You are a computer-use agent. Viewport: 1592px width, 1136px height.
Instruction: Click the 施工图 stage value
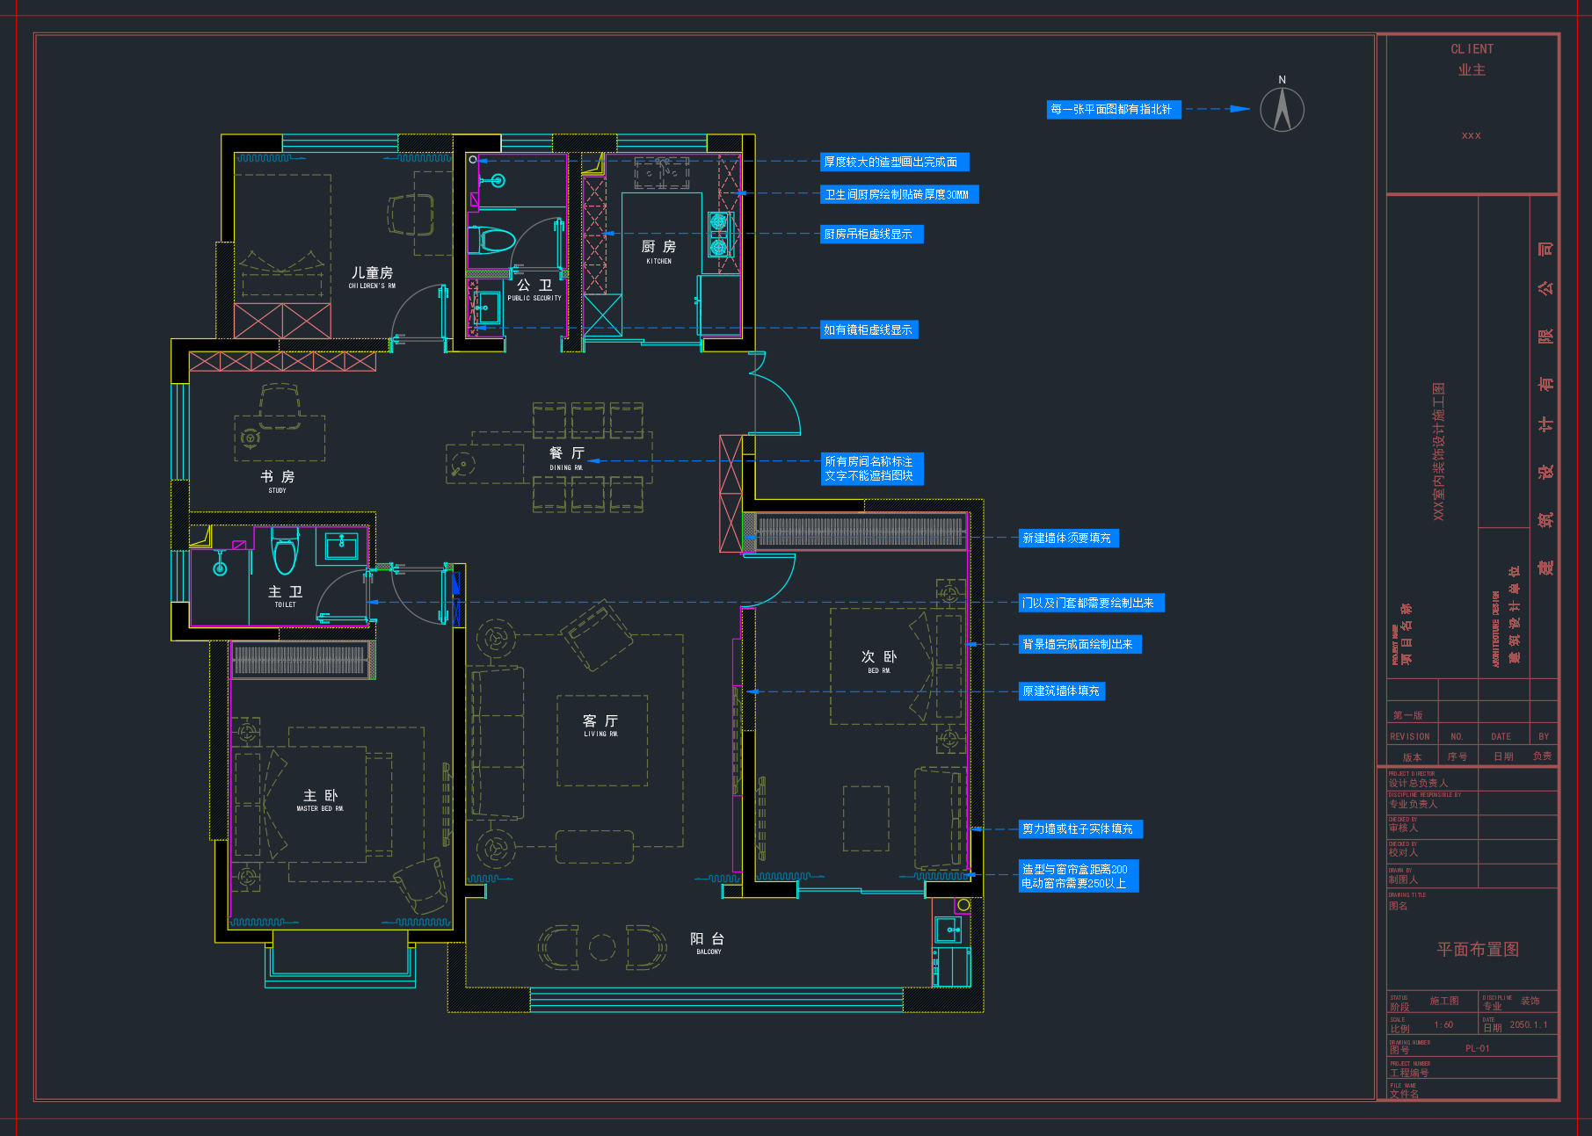click(x=1444, y=1001)
